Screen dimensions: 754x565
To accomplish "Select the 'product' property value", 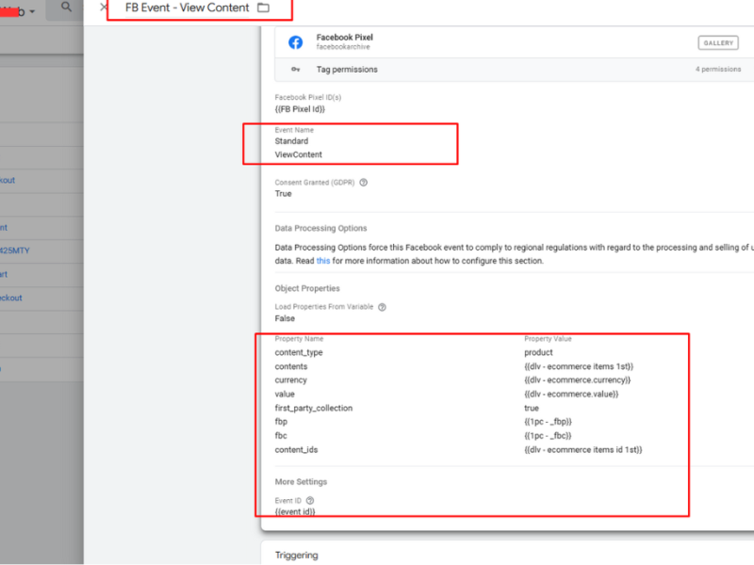I will click(538, 352).
